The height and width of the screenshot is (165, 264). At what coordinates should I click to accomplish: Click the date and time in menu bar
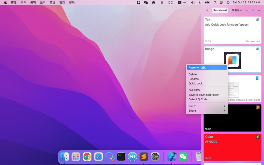(246, 2)
